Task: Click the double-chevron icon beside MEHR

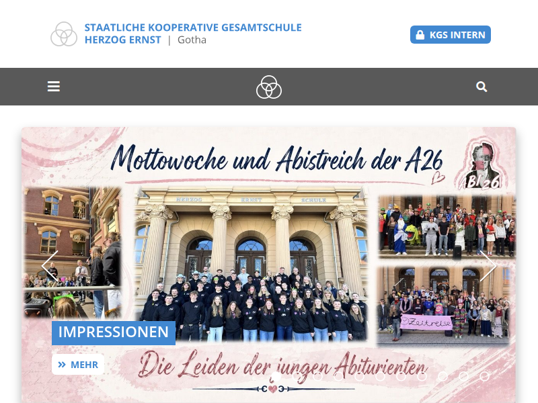Action: pos(62,365)
